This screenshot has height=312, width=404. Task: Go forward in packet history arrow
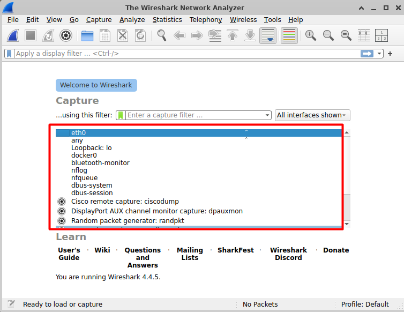point(197,35)
